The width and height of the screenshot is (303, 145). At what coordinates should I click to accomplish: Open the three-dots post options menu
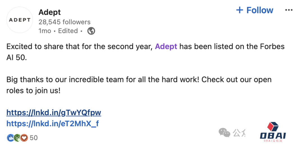289,10
